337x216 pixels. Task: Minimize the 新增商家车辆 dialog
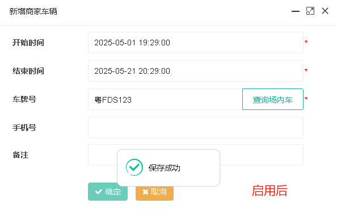coord(296,11)
